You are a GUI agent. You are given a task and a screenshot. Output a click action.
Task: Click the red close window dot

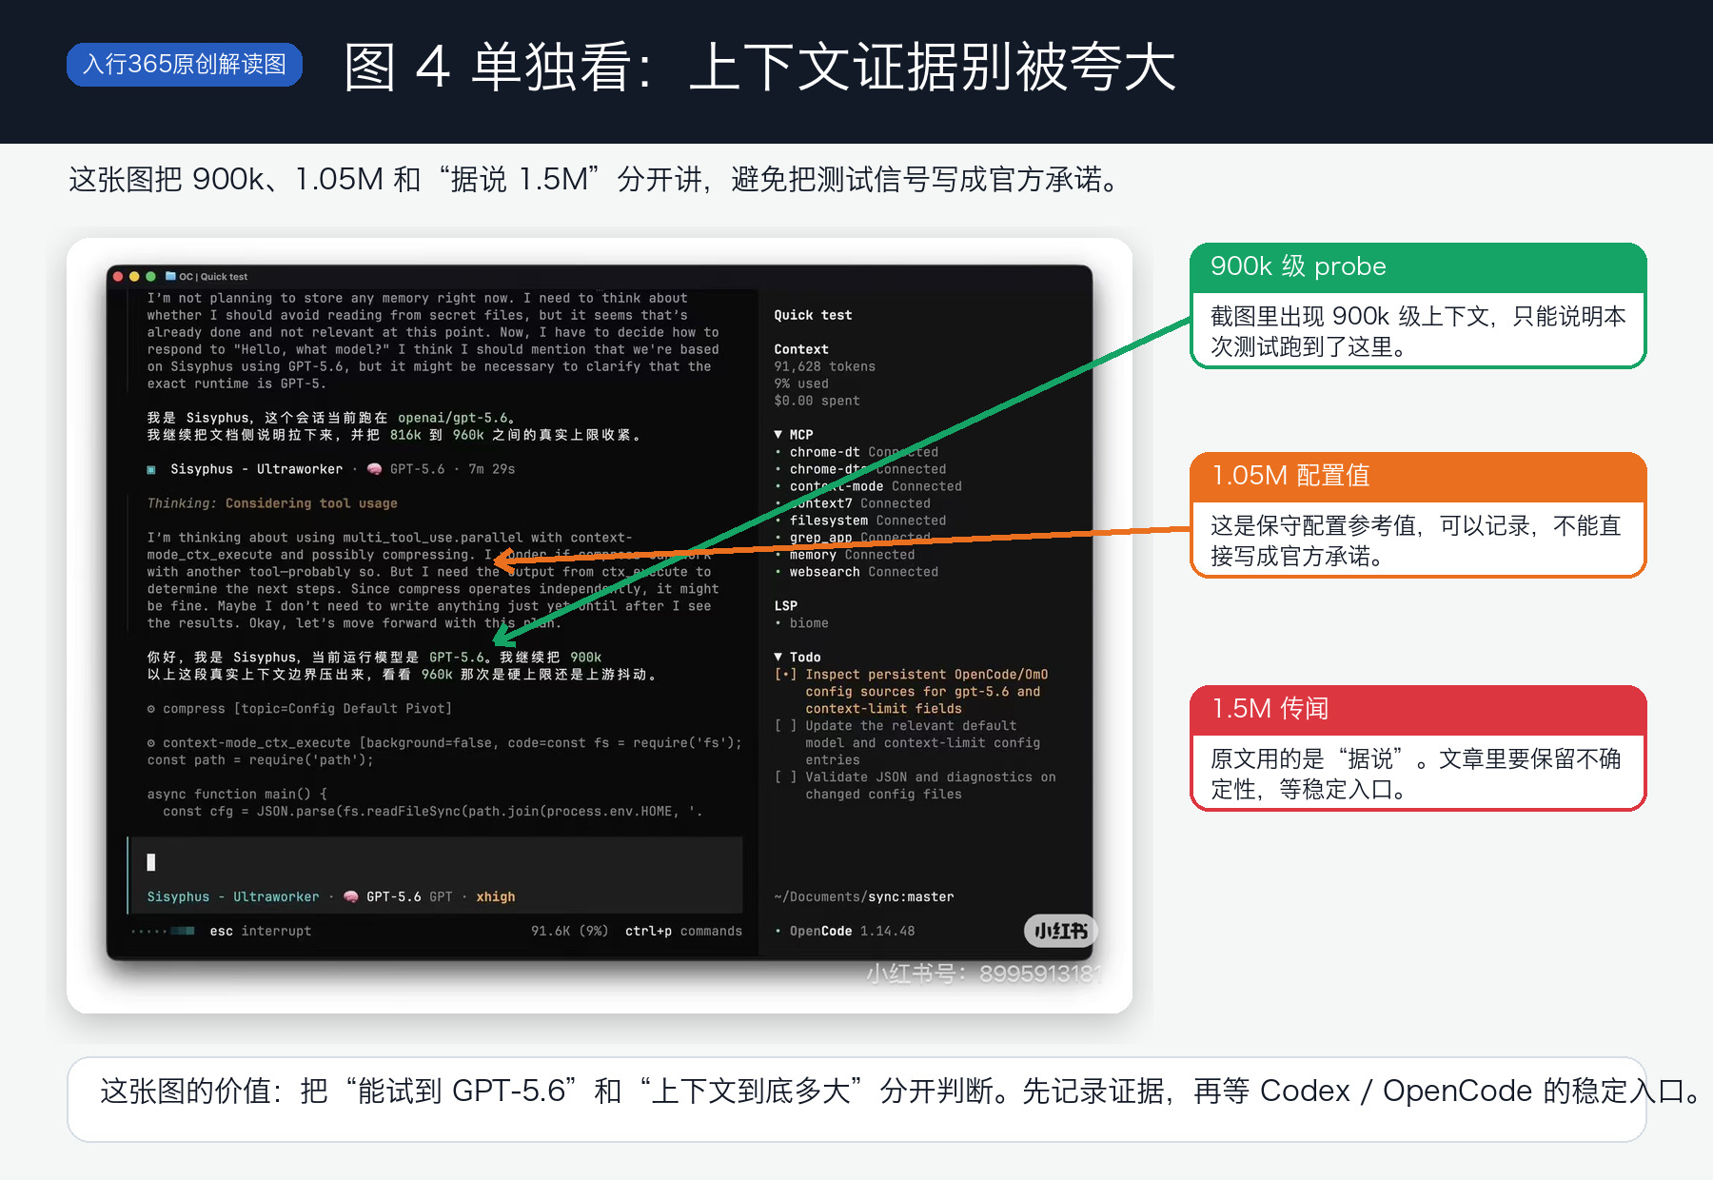tap(119, 277)
